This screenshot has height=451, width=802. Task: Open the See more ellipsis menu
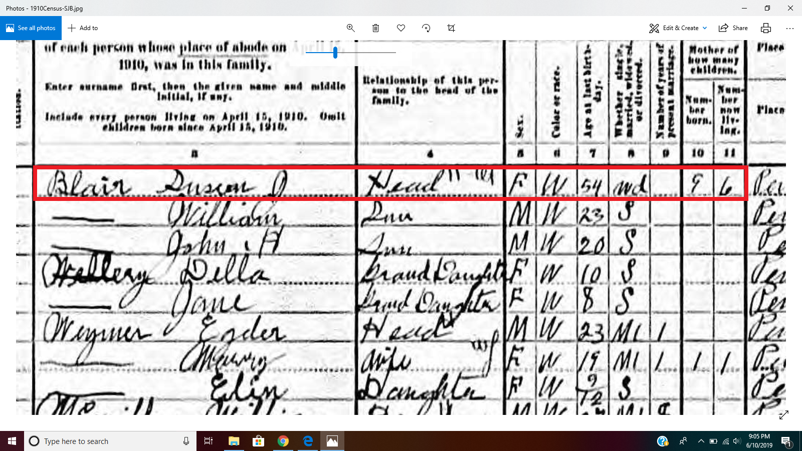coord(790,28)
